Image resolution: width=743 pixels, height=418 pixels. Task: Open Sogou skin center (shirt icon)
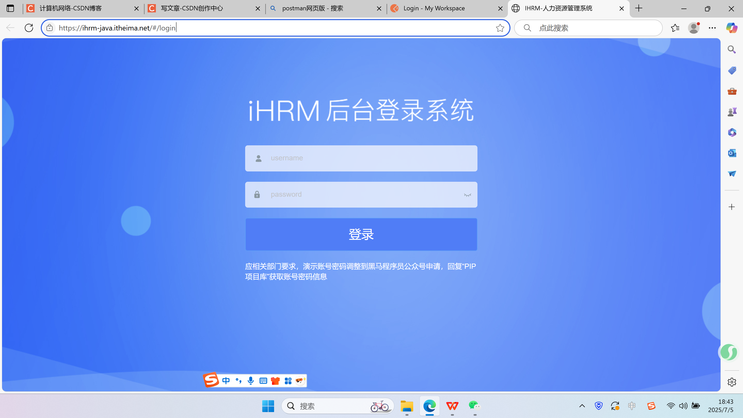pos(275,381)
